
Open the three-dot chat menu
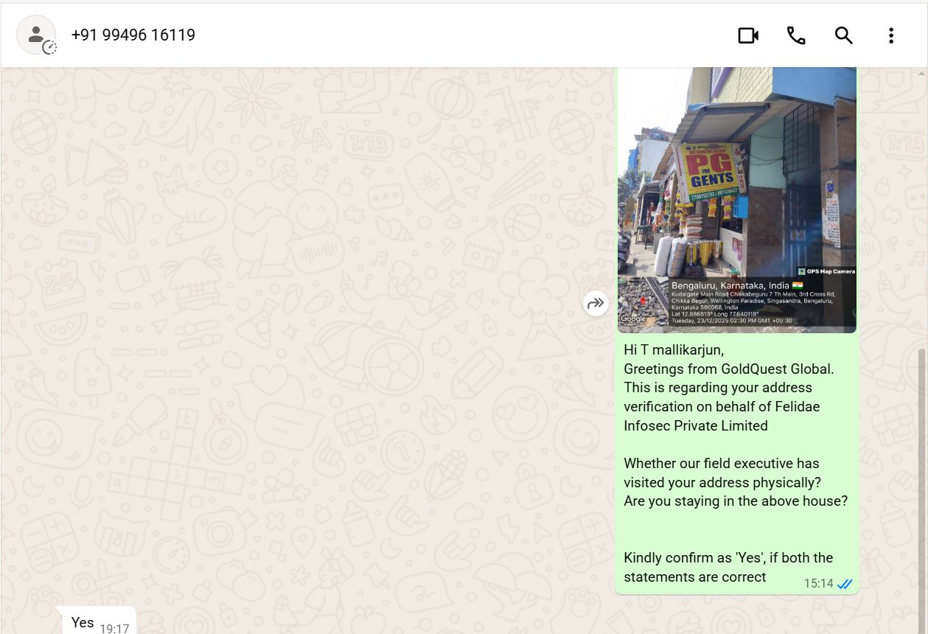click(890, 35)
